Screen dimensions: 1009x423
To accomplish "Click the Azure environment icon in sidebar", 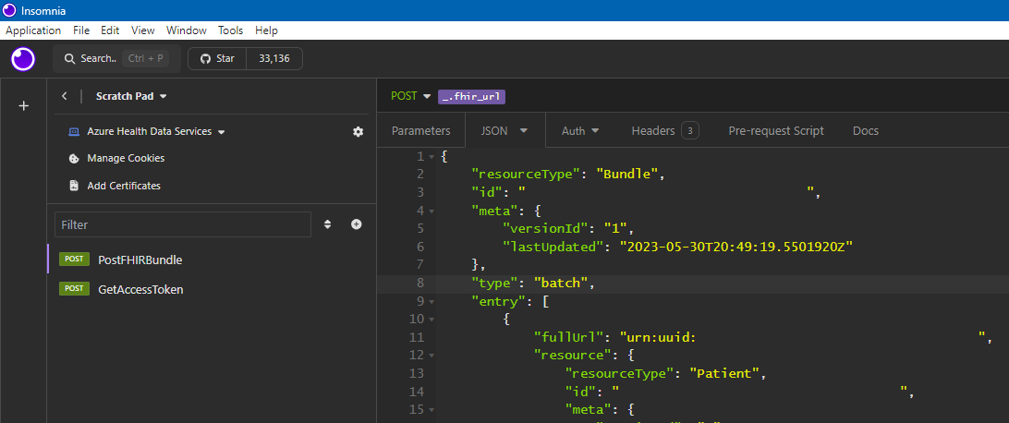I will click(x=74, y=131).
